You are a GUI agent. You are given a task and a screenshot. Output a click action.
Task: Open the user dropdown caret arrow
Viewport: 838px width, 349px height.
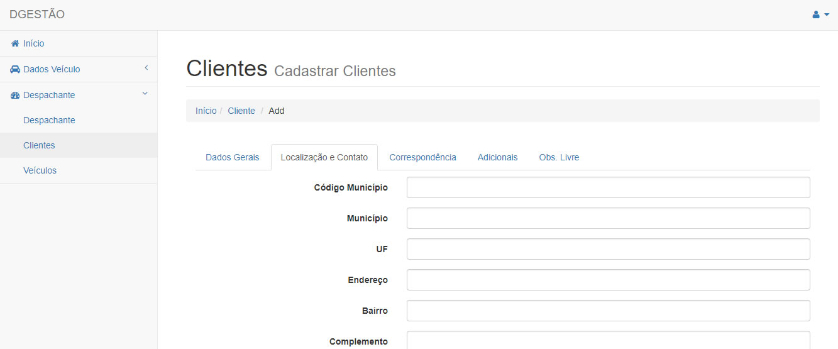[x=827, y=14]
